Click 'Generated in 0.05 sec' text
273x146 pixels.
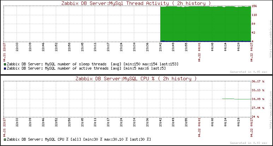tap(248, 72)
